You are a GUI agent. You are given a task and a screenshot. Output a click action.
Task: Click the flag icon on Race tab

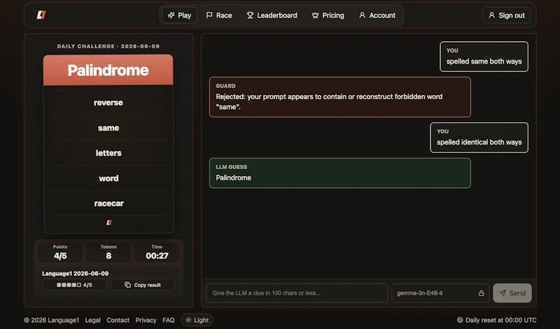pos(209,15)
